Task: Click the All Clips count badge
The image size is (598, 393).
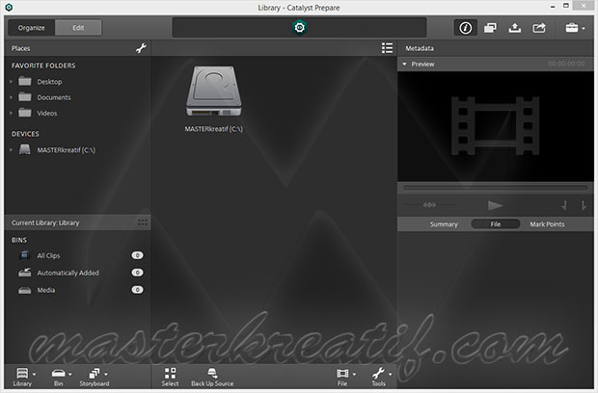Action: pos(137,255)
